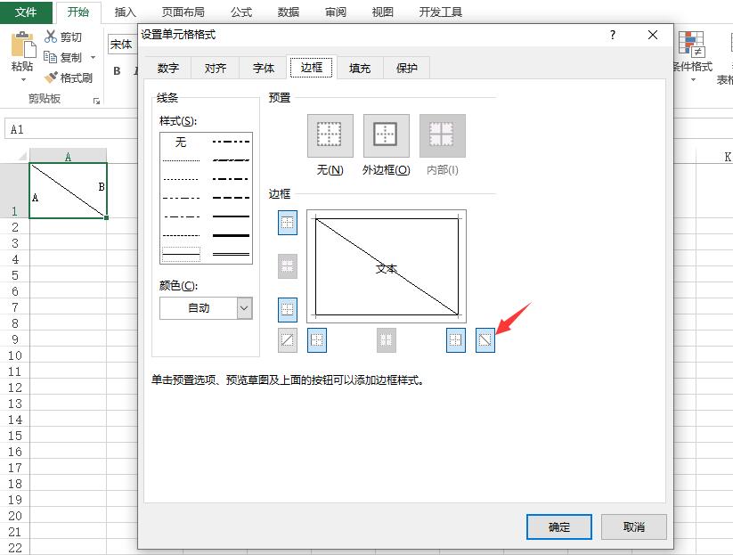Choose the fine dotted (hairline) line style

[x=181, y=160]
